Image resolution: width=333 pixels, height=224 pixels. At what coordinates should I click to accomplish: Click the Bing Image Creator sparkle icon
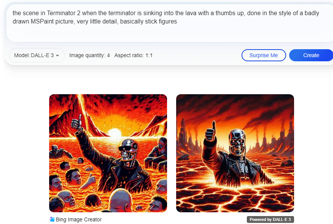point(52,219)
